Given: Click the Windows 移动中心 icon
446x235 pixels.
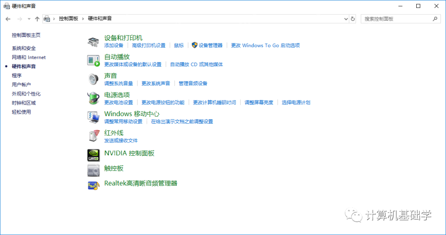Looking at the screenshot, I should [x=93, y=117].
